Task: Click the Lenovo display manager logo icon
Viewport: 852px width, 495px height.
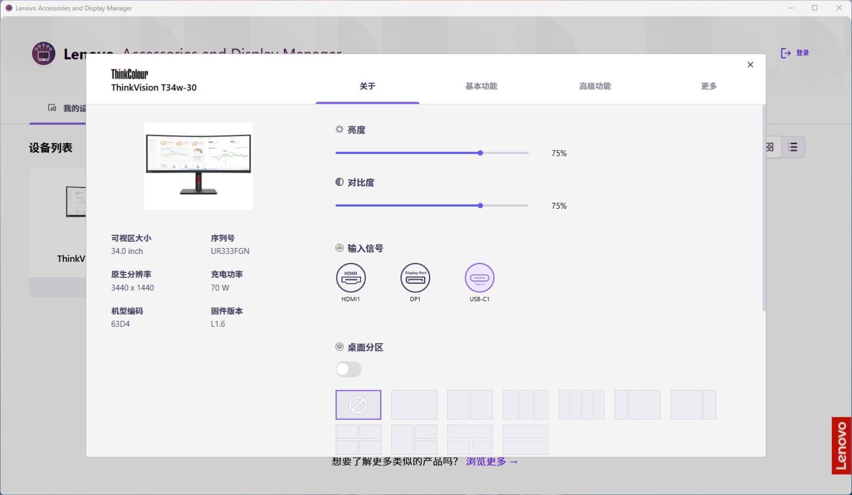Action: (x=44, y=54)
